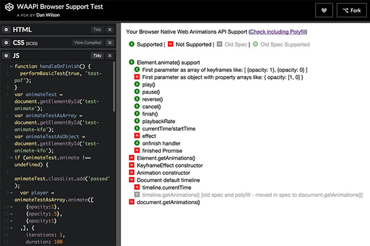370x246 pixels.
Task: Open JS panel settings gear
Action: tap(6, 56)
